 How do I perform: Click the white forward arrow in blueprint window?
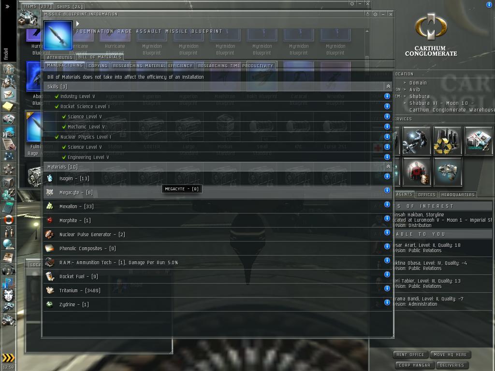pos(78,23)
